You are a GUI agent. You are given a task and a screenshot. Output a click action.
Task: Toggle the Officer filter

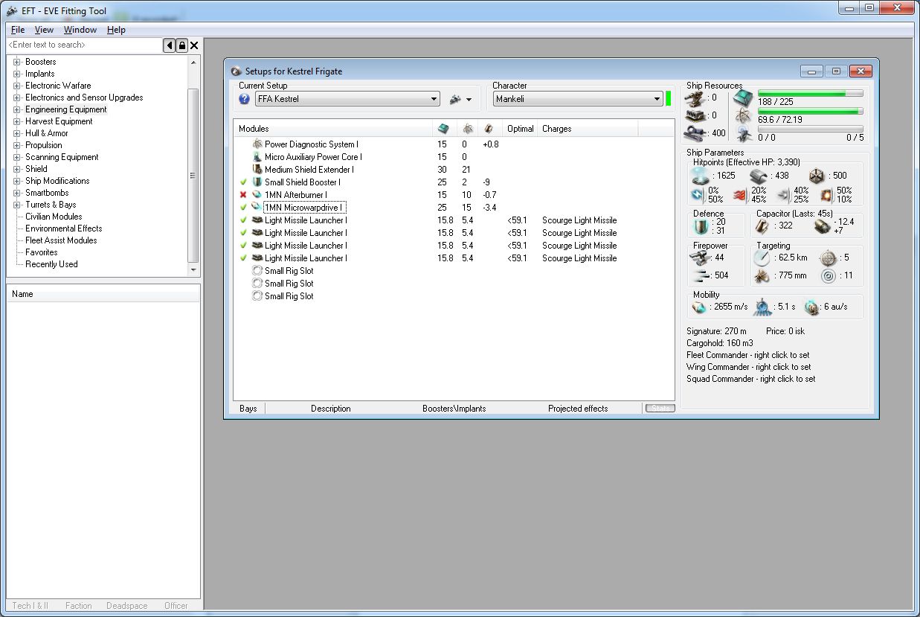[x=176, y=606]
